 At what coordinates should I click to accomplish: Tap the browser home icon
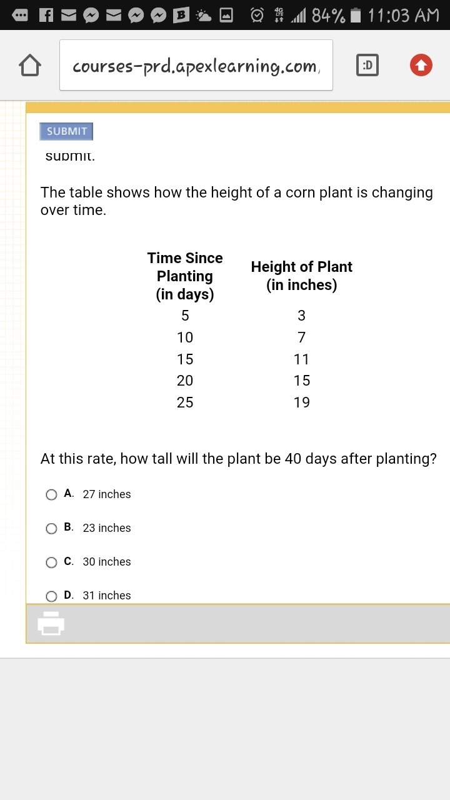tap(30, 65)
